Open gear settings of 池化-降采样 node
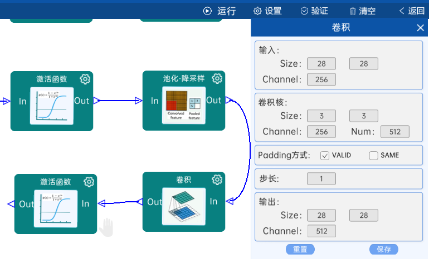 point(217,78)
